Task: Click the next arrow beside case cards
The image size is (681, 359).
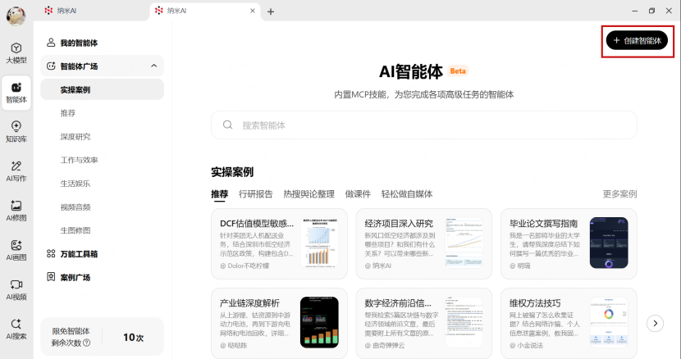Action: click(655, 323)
